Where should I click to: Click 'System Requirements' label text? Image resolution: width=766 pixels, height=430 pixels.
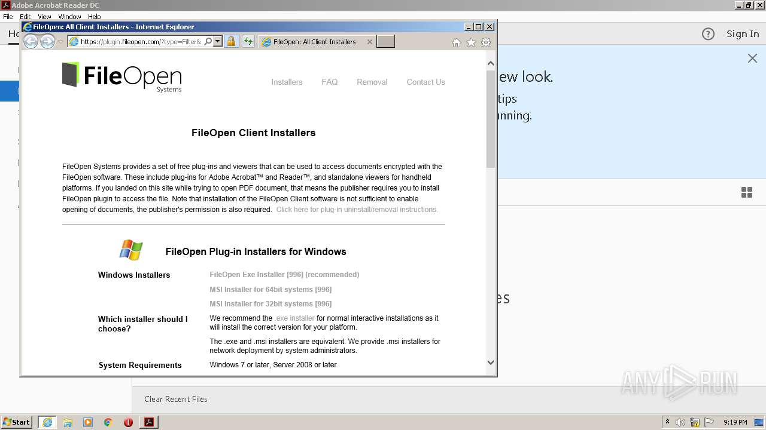(x=140, y=365)
